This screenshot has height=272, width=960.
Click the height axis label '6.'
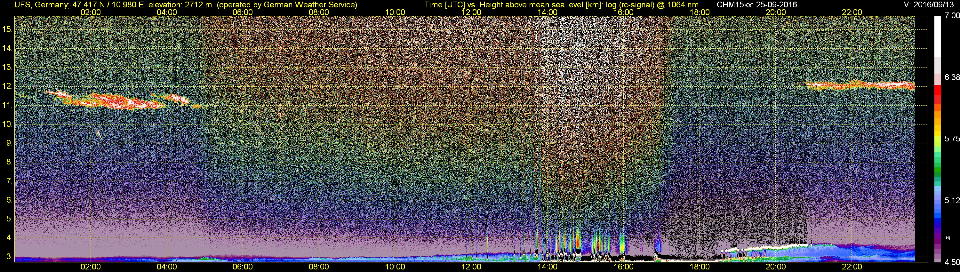(9, 200)
